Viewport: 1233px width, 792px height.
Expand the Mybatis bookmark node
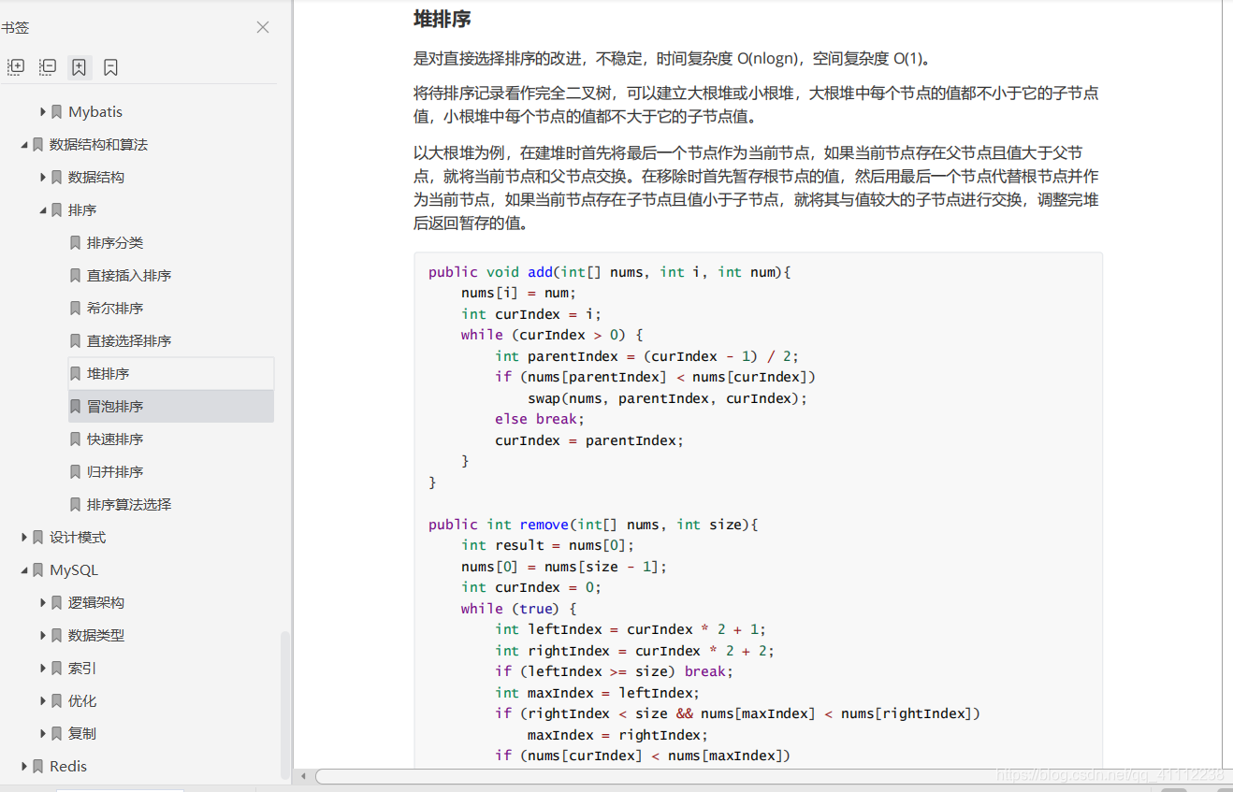[x=43, y=111]
